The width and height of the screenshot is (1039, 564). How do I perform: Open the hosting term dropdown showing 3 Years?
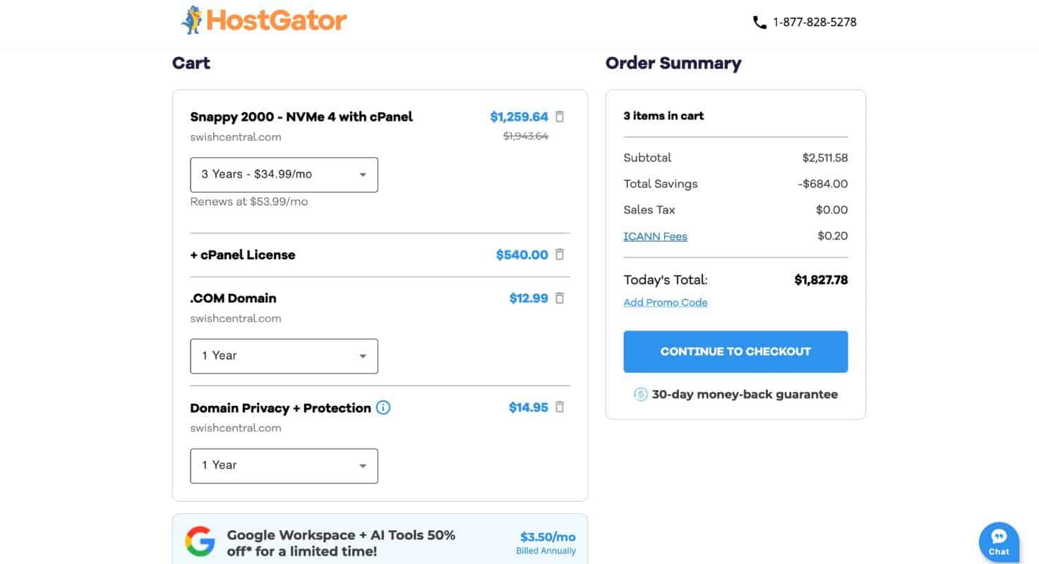tap(284, 174)
